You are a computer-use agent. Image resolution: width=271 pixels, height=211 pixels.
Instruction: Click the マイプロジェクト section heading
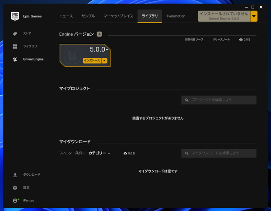[75, 89]
